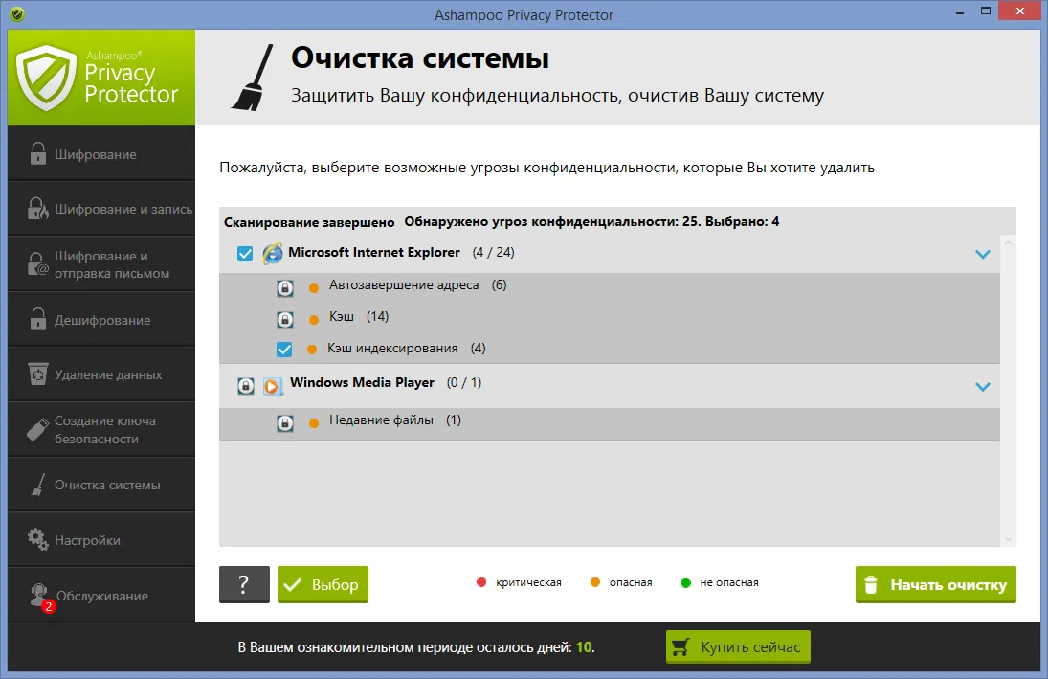Go to the Удаление данных section
This screenshot has width=1048, height=679.
[x=101, y=373]
